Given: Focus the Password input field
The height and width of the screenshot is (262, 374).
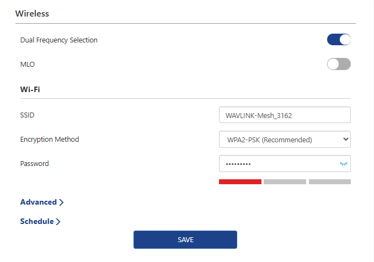Looking at the screenshot, I should (x=279, y=164).
